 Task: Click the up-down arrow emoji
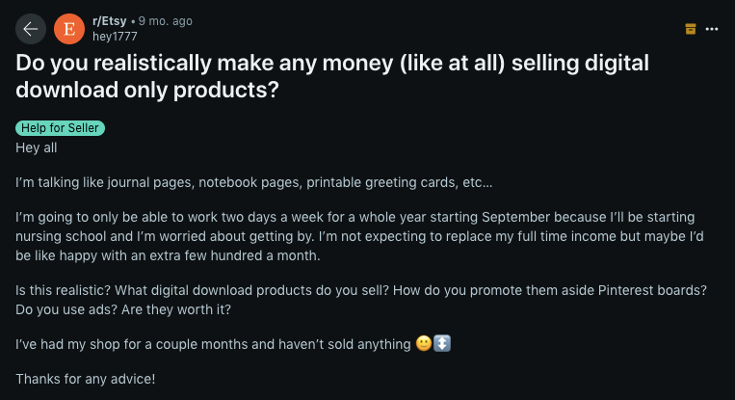(x=442, y=344)
